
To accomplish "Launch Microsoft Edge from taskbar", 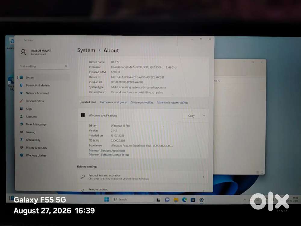I will click(x=185, y=200).
